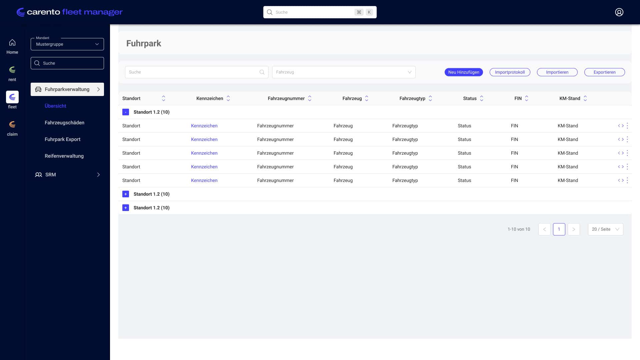Click the Fuhrparkverwaltung car icon
The height and width of the screenshot is (360, 640).
pos(38,89)
